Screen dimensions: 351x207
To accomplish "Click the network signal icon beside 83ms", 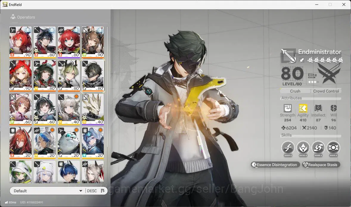I will pyautogui.click(x=6, y=202).
